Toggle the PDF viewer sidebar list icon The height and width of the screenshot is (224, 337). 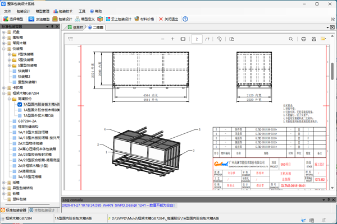pyautogui.click(x=71, y=39)
